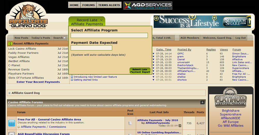Click the Payment Date Expected input field

pos(91,48)
